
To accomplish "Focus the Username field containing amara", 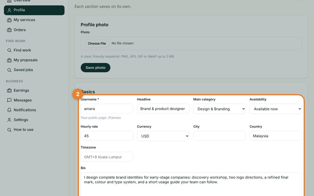I will click(x=107, y=109).
